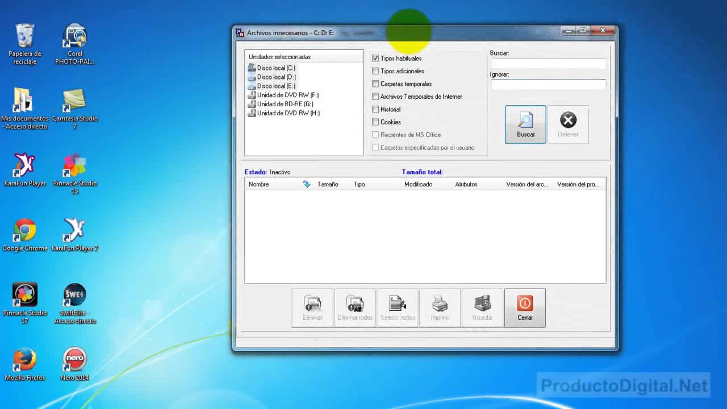Enable Cookies checkbox
This screenshot has width=727, height=409.
pyautogui.click(x=375, y=122)
